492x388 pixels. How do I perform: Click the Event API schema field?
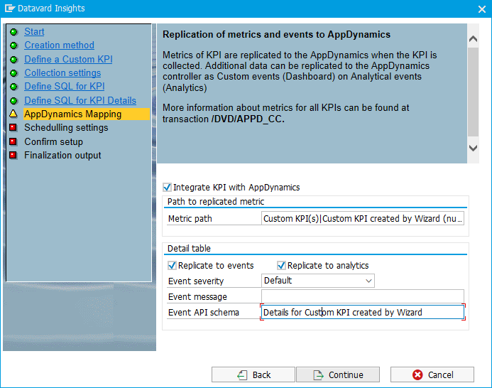[362, 312]
